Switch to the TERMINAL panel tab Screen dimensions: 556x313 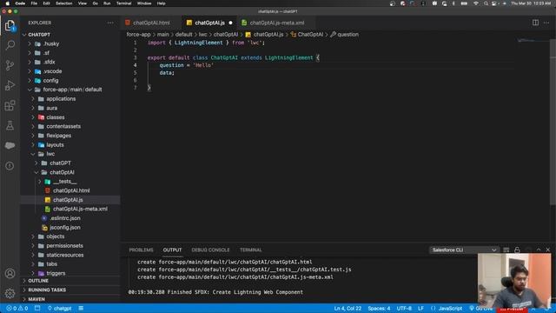(251, 250)
